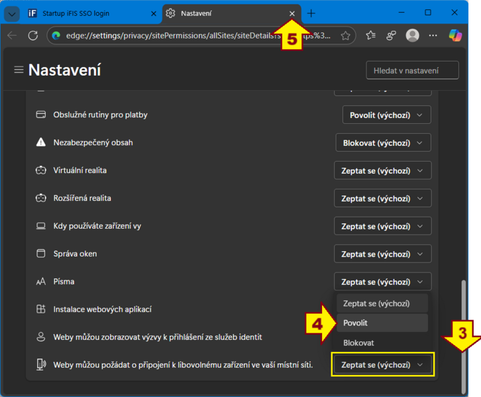Launch the Copilot sidebar
Viewport: 481px width, 397px height.
pos(455,36)
